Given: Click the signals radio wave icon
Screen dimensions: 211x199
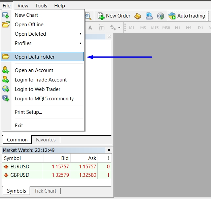Looking at the screenshot, I should coord(161,16).
